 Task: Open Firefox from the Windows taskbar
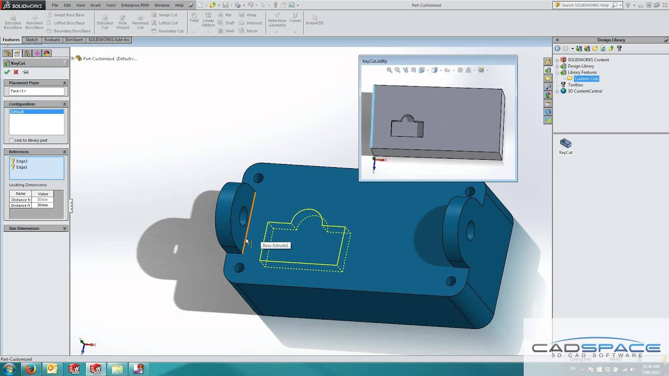point(30,369)
